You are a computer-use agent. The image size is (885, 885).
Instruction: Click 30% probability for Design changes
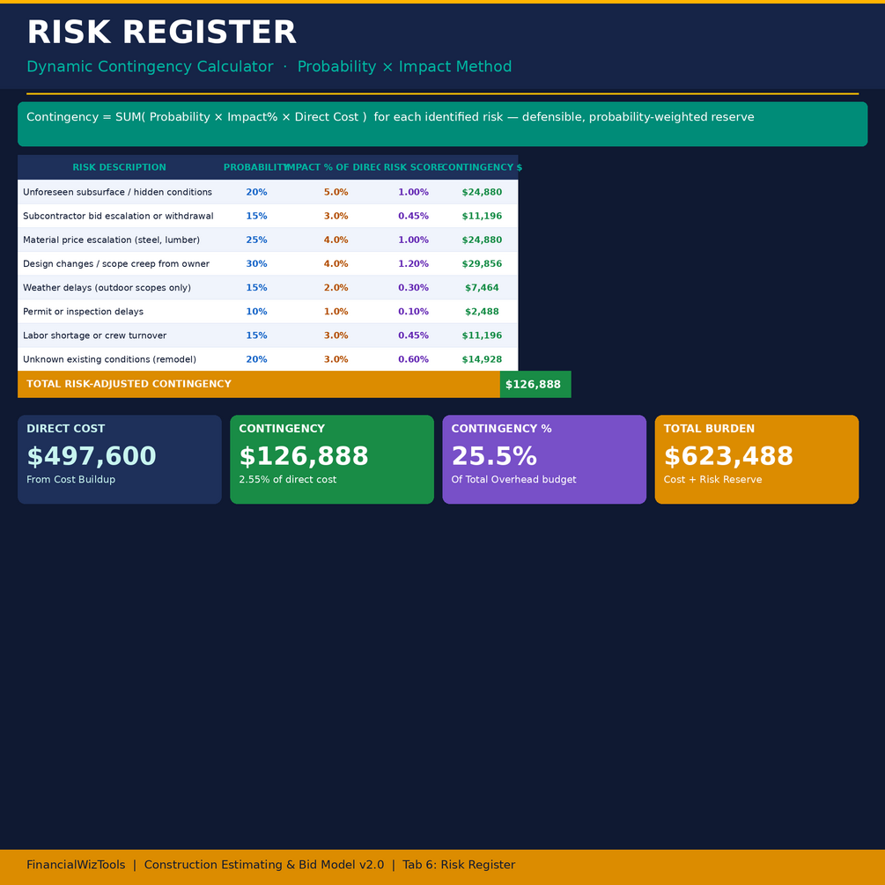[x=256, y=263]
